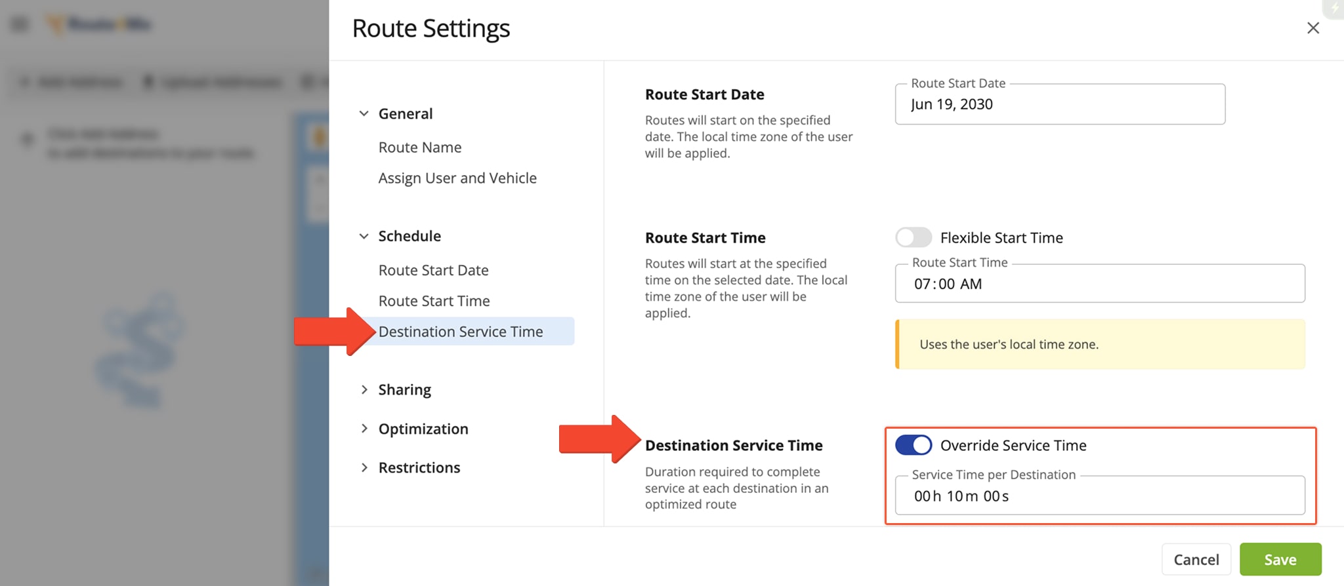Open the Route Name settings item
The height and width of the screenshot is (586, 1344).
(x=420, y=147)
